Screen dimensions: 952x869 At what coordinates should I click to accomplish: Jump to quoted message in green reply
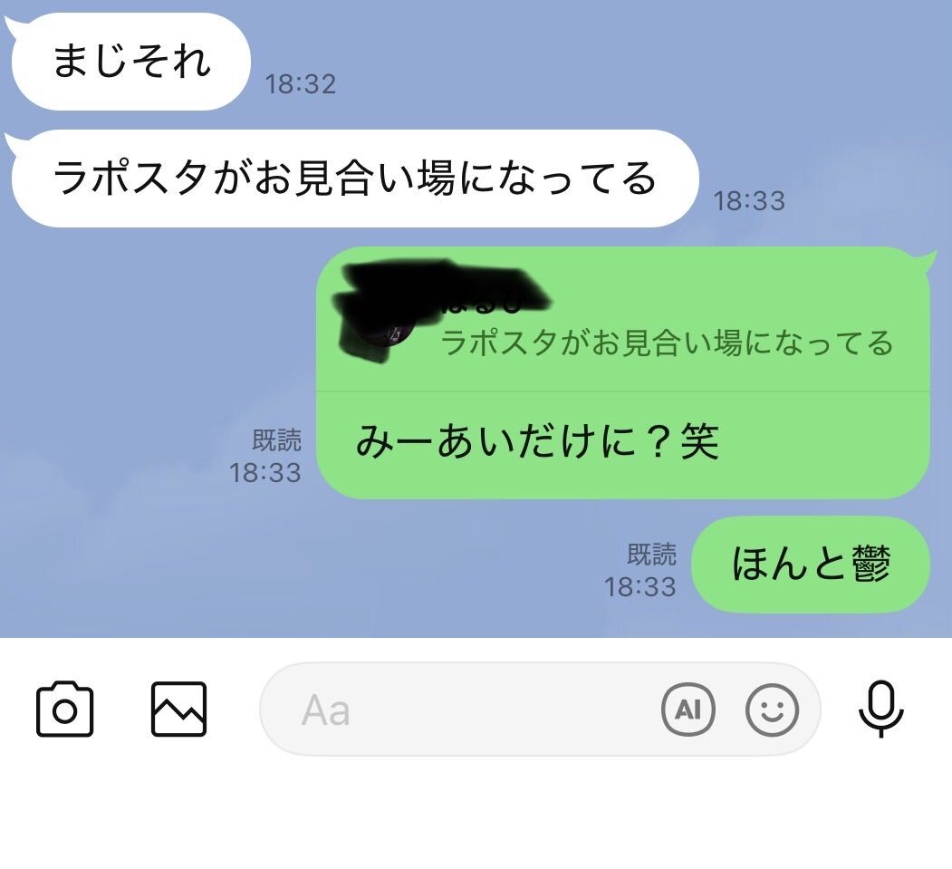[623, 320]
